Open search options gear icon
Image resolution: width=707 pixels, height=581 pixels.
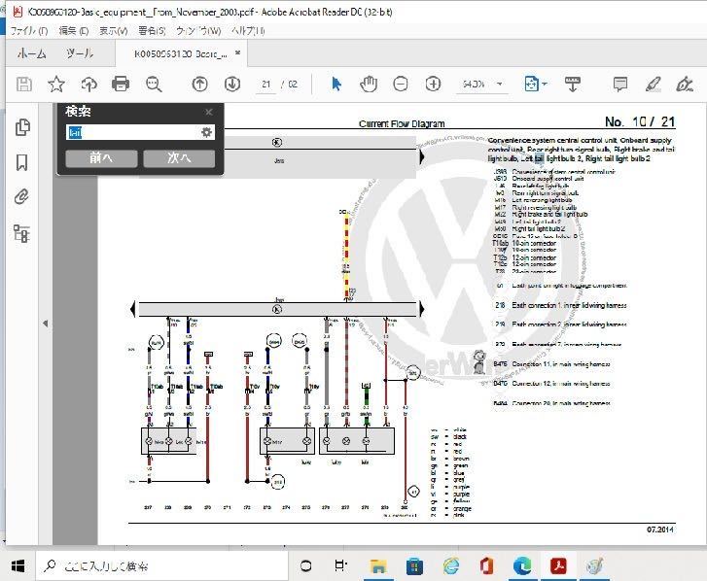(206, 132)
